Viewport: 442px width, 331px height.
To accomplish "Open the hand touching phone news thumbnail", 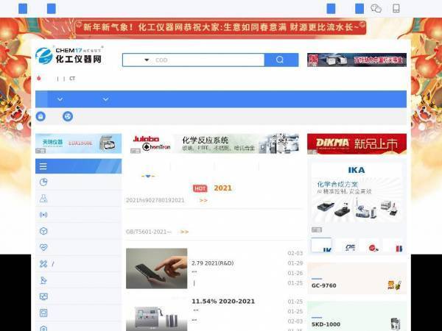I will [156, 268].
